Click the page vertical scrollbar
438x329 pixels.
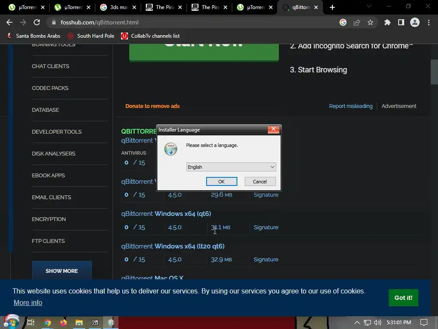[434, 72]
